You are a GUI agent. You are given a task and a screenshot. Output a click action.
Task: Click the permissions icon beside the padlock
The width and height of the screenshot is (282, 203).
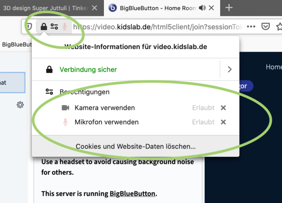coord(54,27)
